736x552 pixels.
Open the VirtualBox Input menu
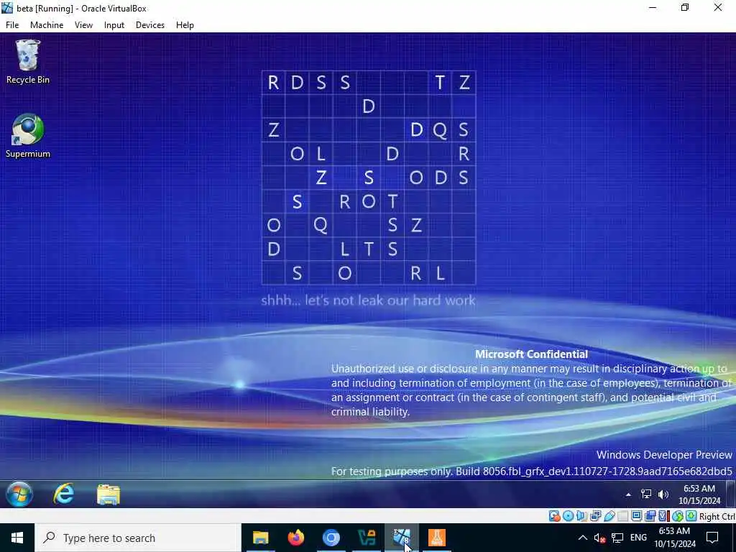coord(114,25)
